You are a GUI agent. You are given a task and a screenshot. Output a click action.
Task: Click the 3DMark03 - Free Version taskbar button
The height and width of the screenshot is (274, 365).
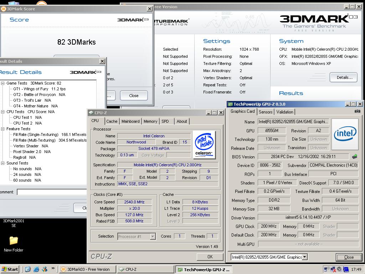pyautogui.click(x=87, y=269)
